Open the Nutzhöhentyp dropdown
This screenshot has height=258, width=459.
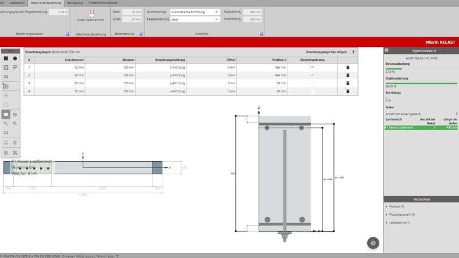pos(195,11)
